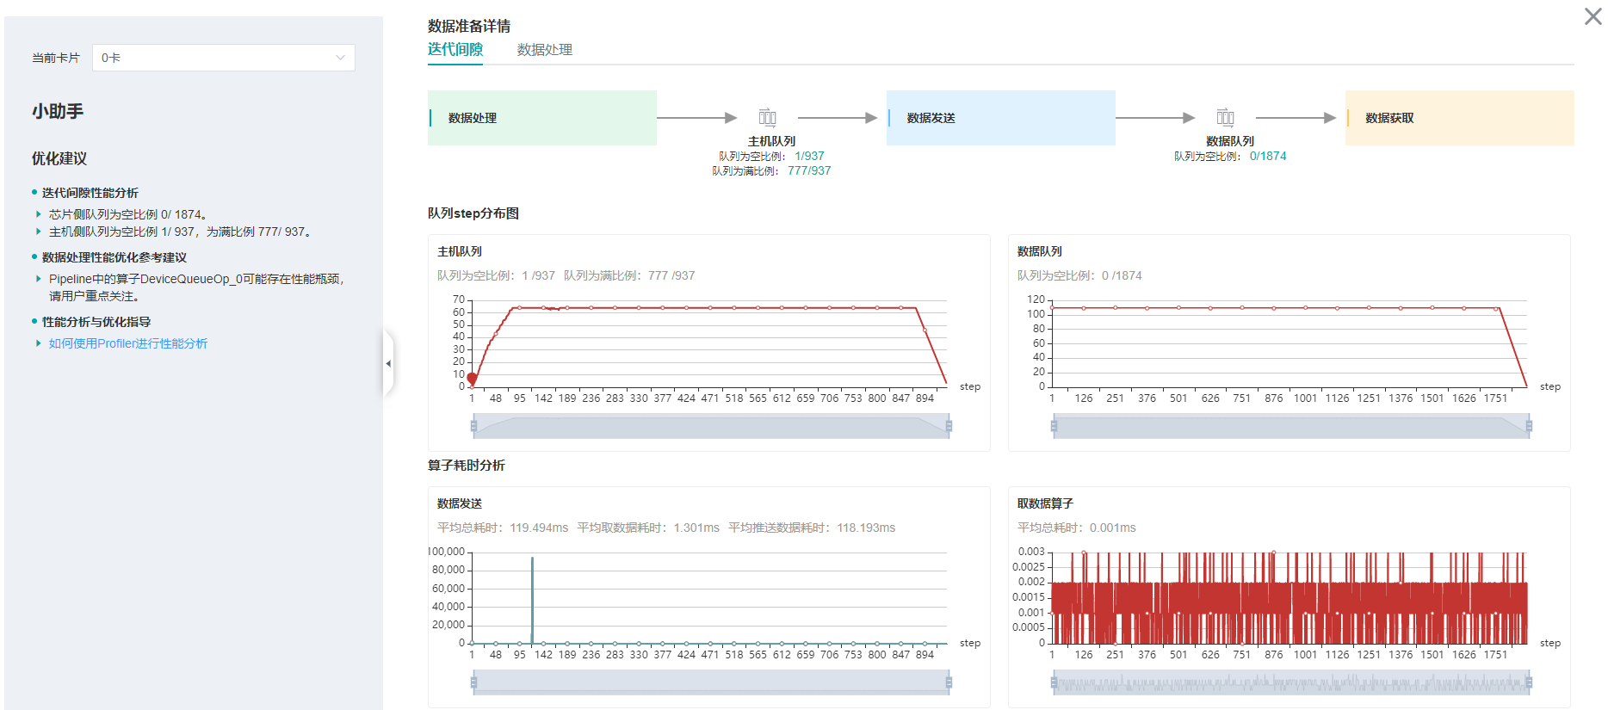This screenshot has height=710, width=1608.
Task: Click left zoom handle of 数据队列 chart
Action: point(1054,426)
